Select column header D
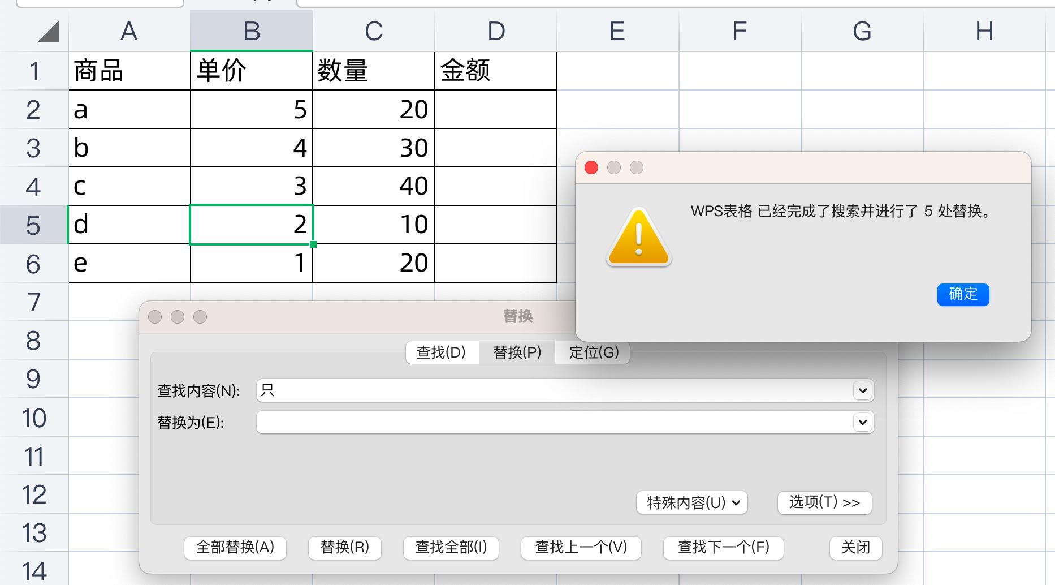Image resolution: width=1055 pixels, height=585 pixels. [x=496, y=31]
